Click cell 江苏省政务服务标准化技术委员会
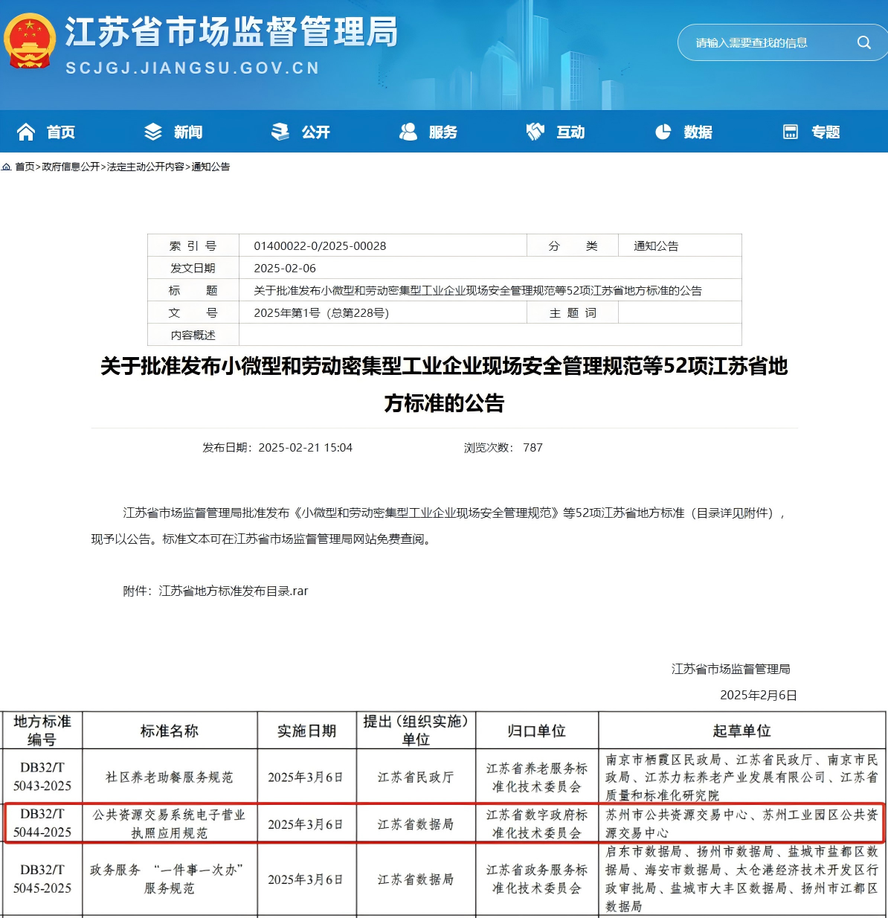The width and height of the screenshot is (888, 918). coord(537,879)
